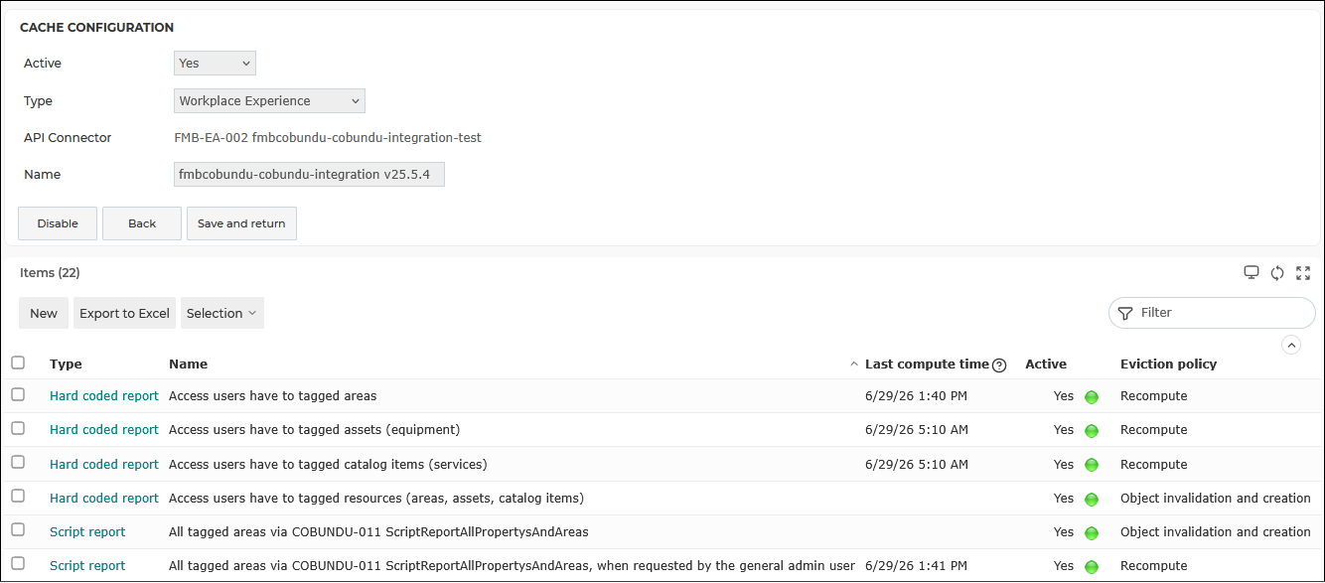This screenshot has width=1325, height=583.
Task: Select the checkbox for the first Script report row
Action: pyautogui.click(x=18, y=530)
